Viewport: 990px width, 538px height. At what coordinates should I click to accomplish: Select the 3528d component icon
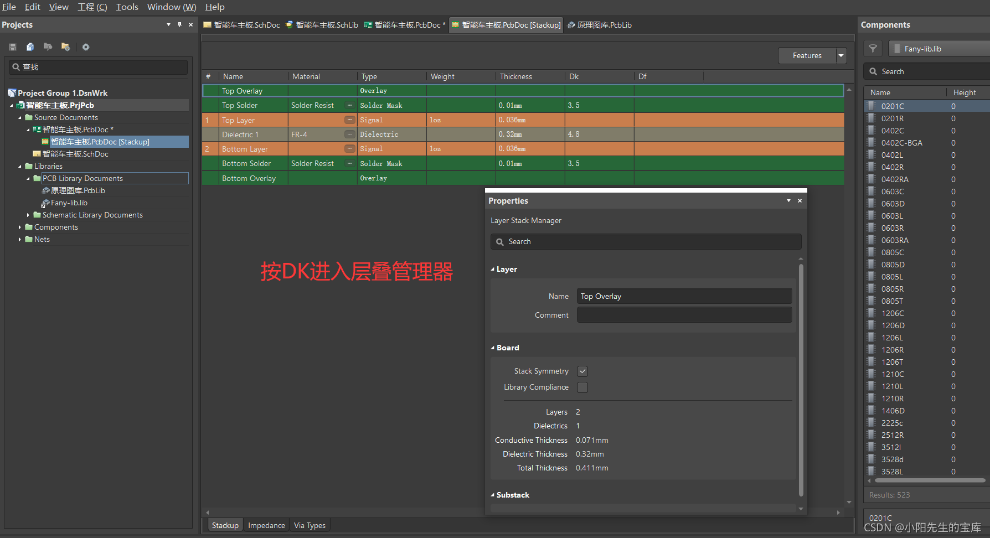pyautogui.click(x=872, y=459)
